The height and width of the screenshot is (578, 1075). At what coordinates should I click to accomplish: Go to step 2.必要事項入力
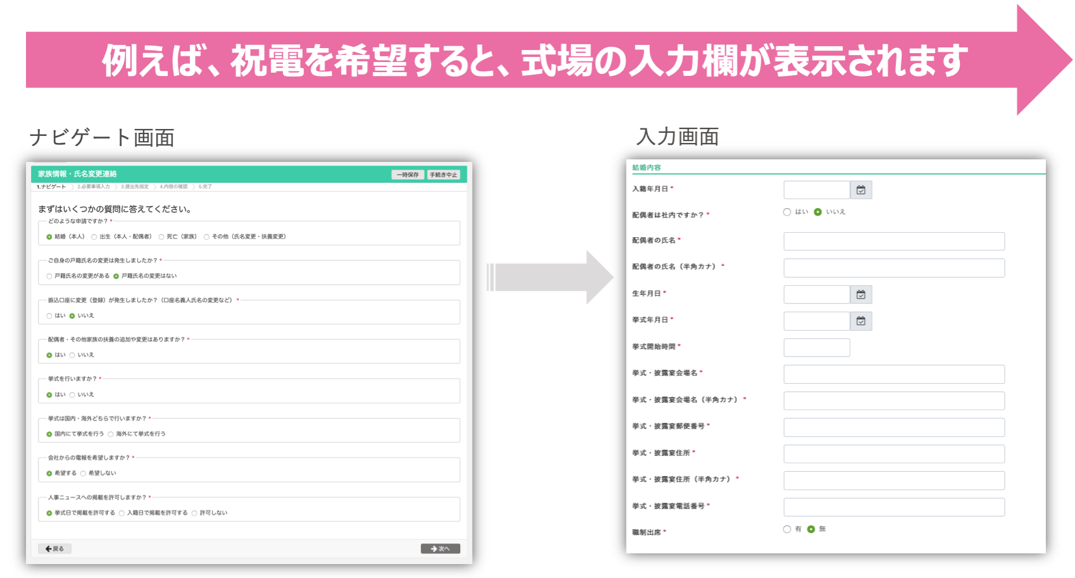pyautogui.click(x=93, y=187)
